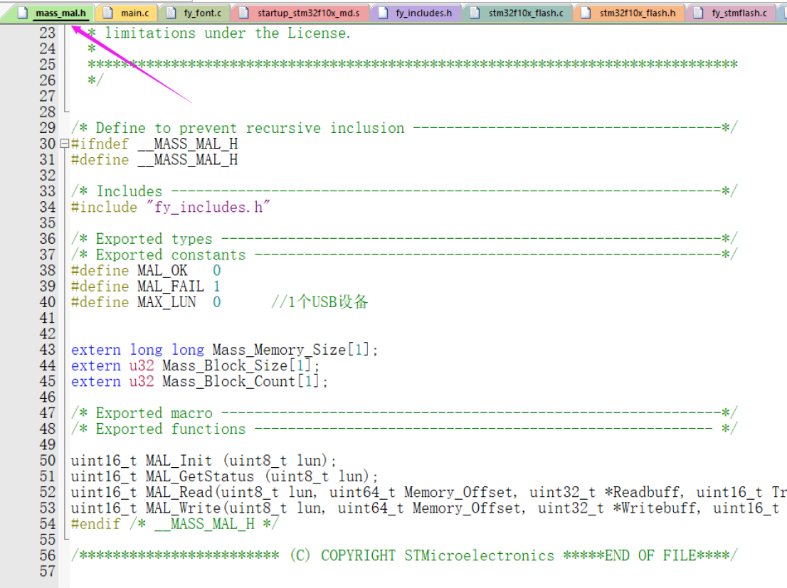Click the document icon on the fy_includes.h tab
Screen dimensions: 787x588
click(382, 12)
